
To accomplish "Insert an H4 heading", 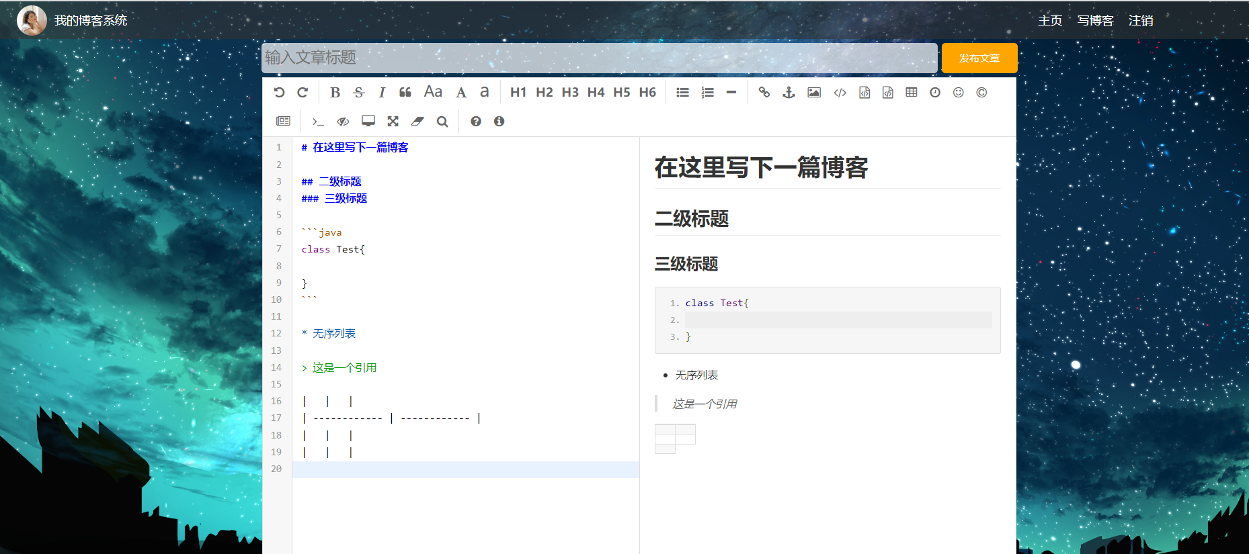I will (596, 93).
